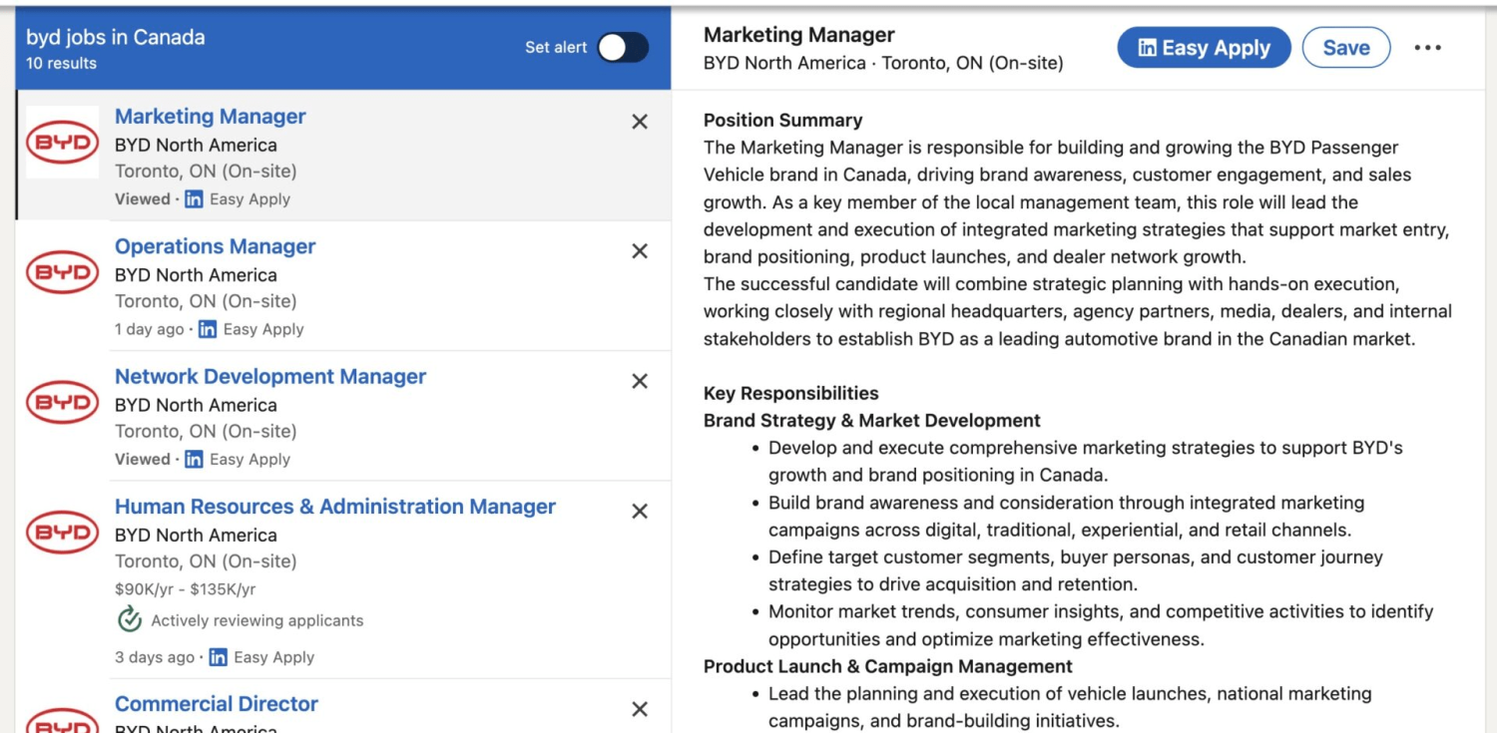Open the more options ellipsis menu

1428,48
